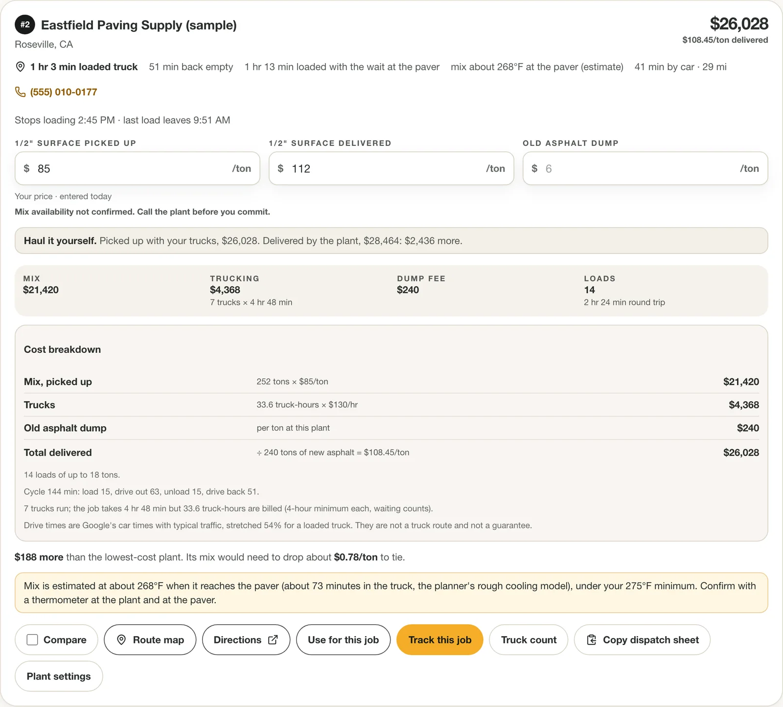
Task: Click the 'Total delivered' breakdown row
Action: coord(391,453)
